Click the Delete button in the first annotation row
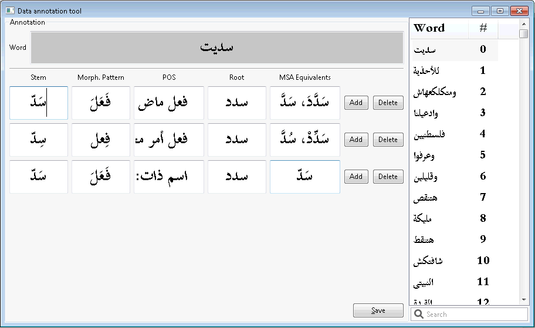Viewport: 535px width, 328px height. click(388, 103)
